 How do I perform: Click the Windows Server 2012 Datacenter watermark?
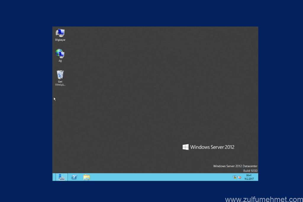pos(235,166)
